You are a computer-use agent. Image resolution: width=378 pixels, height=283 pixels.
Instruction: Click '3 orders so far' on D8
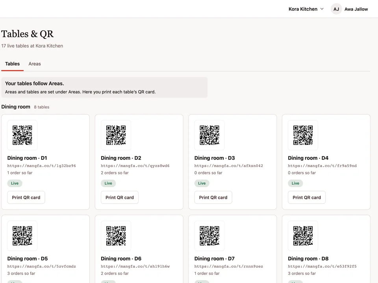pyautogui.click(x=302, y=274)
